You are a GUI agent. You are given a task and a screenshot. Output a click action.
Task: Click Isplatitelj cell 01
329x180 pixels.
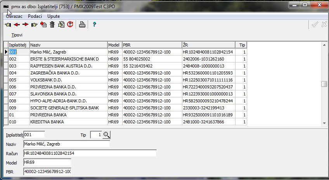coord(19,115)
